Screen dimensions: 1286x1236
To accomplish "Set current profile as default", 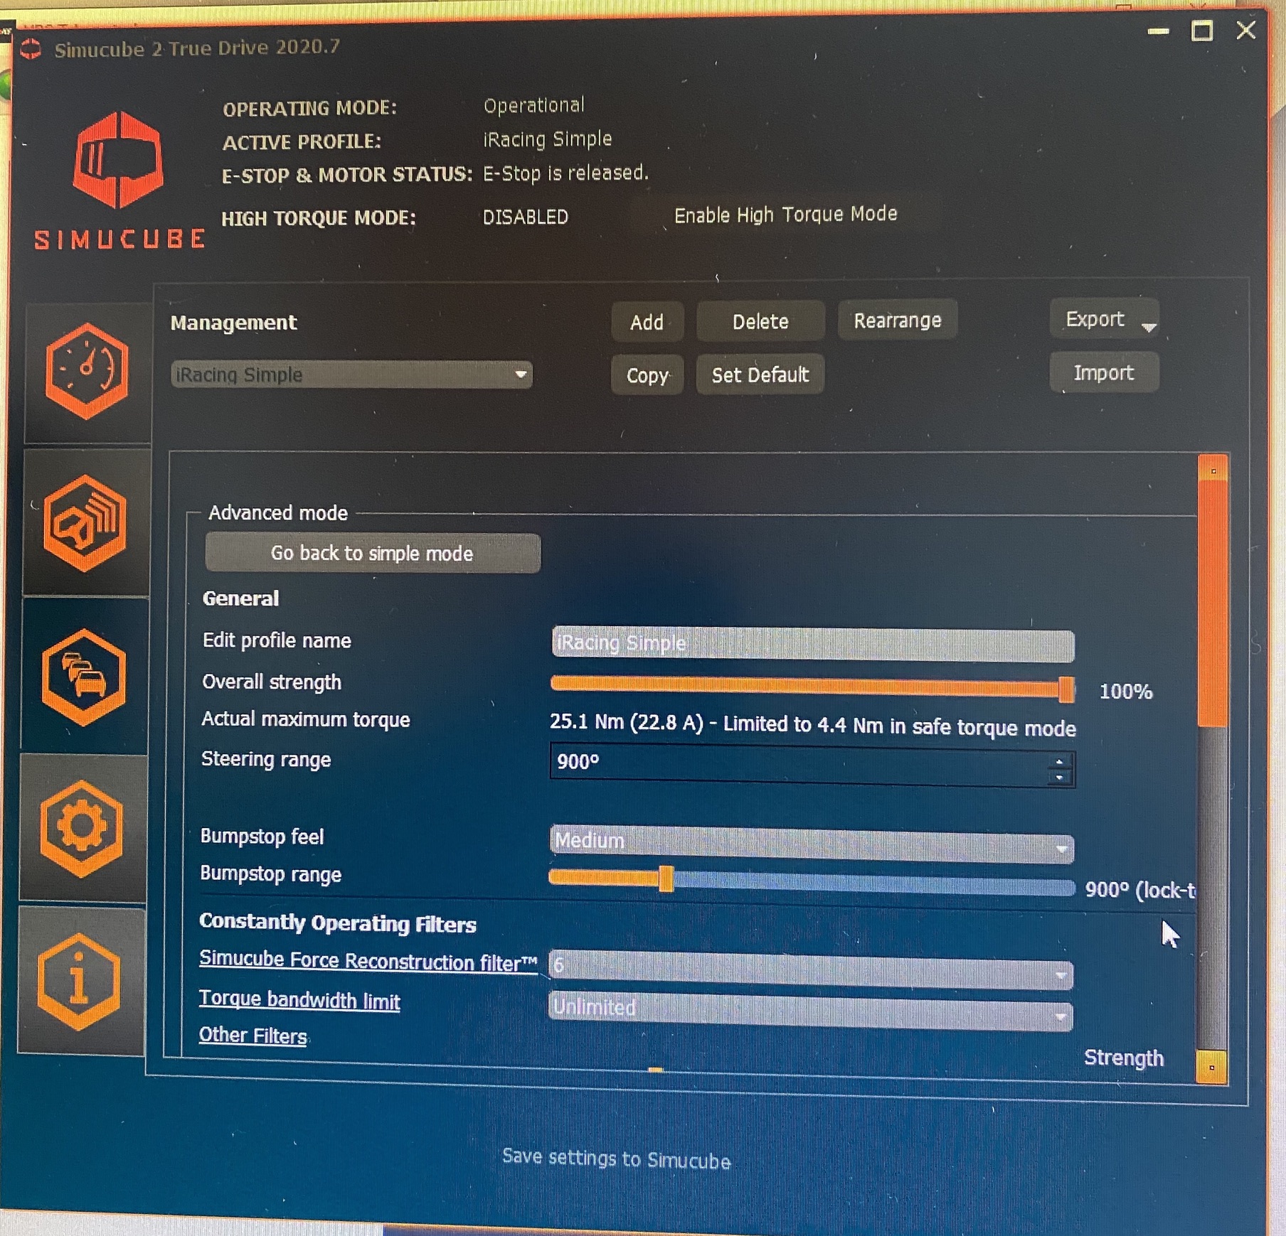I will [x=760, y=374].
